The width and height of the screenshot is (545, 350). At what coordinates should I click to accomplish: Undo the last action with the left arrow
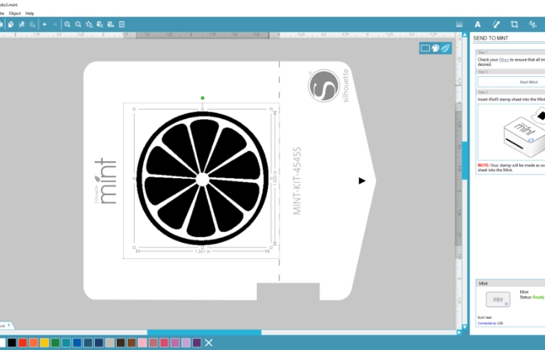[44, 24]
